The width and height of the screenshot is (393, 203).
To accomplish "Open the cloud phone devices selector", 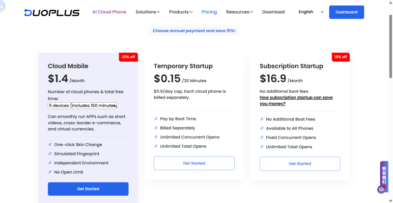I will [83, 106].
